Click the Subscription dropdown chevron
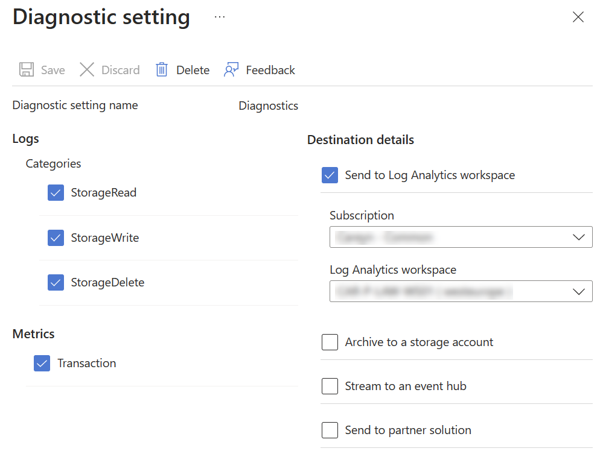 [579, 237]
